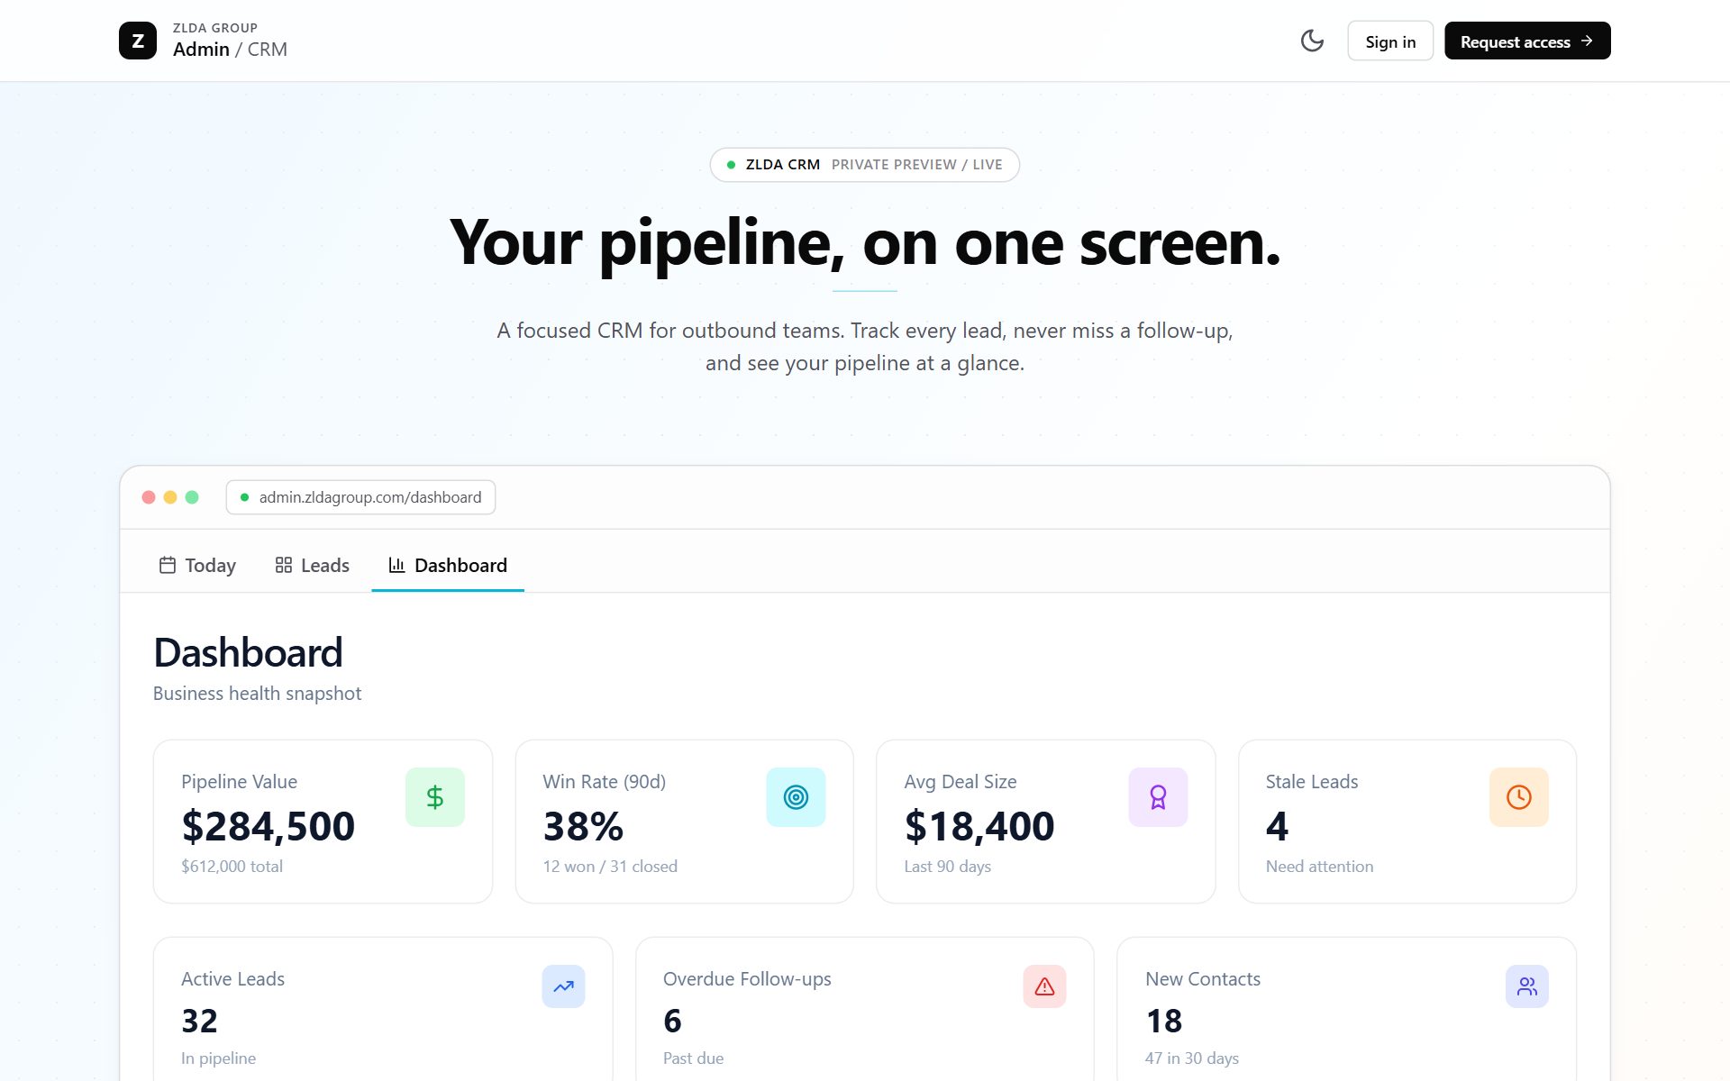Click the Stale Leads count 4
Screen dimensions: 1730x1081
1277,826
